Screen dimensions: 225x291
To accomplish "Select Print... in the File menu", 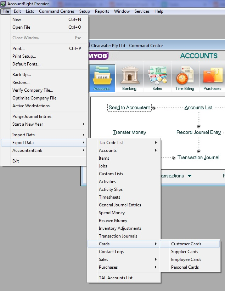I will click(44, 48).
